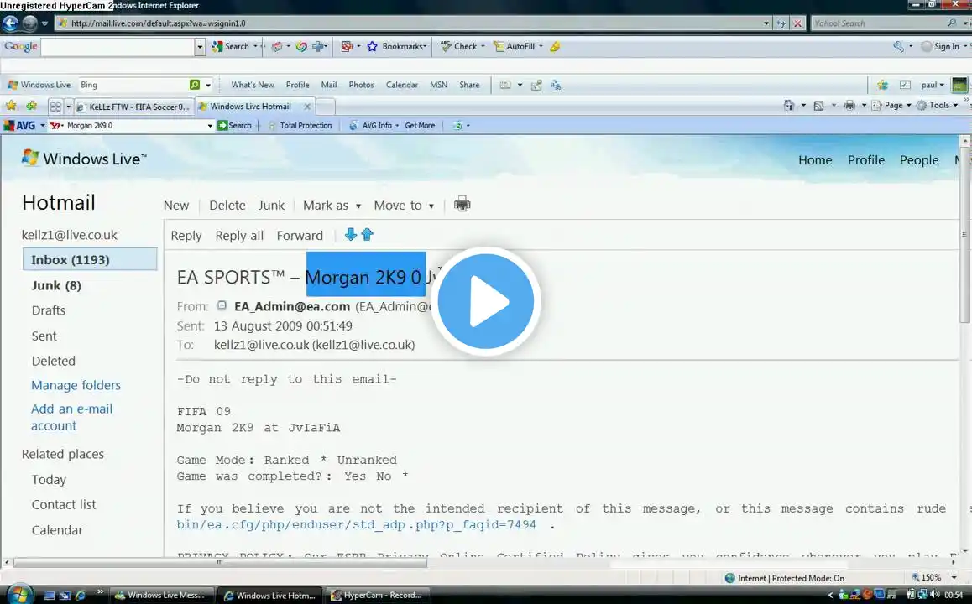Image resolution: width=972 pixels, height=604 pixels.
Task: Open the Tools menu dropdown
Action: tap(938, 106)
